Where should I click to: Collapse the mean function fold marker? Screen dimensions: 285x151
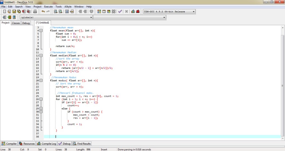tap(41, 31)
